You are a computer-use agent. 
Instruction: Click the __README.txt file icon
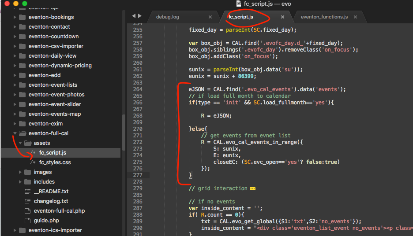(27, 192)
